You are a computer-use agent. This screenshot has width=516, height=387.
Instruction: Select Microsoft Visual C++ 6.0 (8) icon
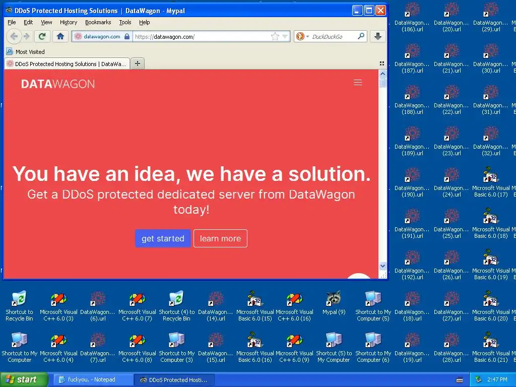[137, 347]
